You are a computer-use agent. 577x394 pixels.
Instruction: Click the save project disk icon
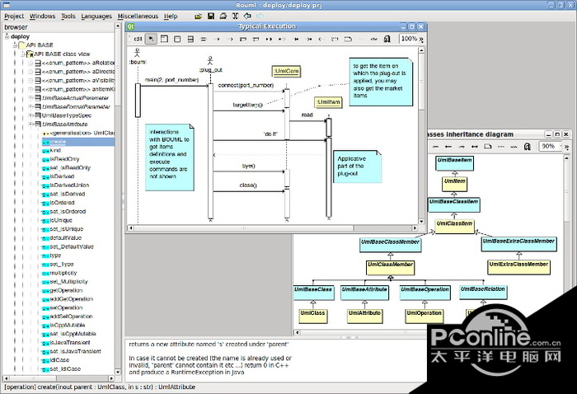click(211, 16)
